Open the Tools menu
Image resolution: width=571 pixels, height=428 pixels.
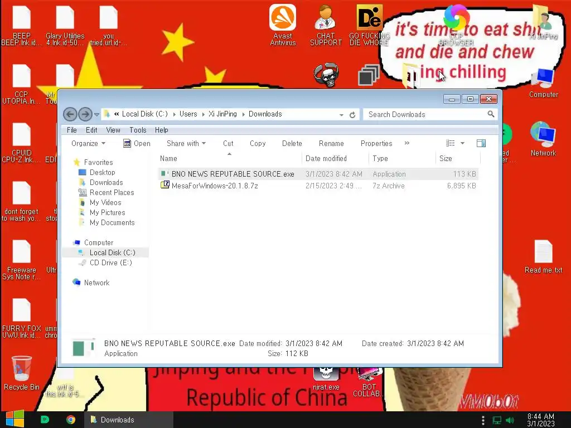(x=138, y=130)
